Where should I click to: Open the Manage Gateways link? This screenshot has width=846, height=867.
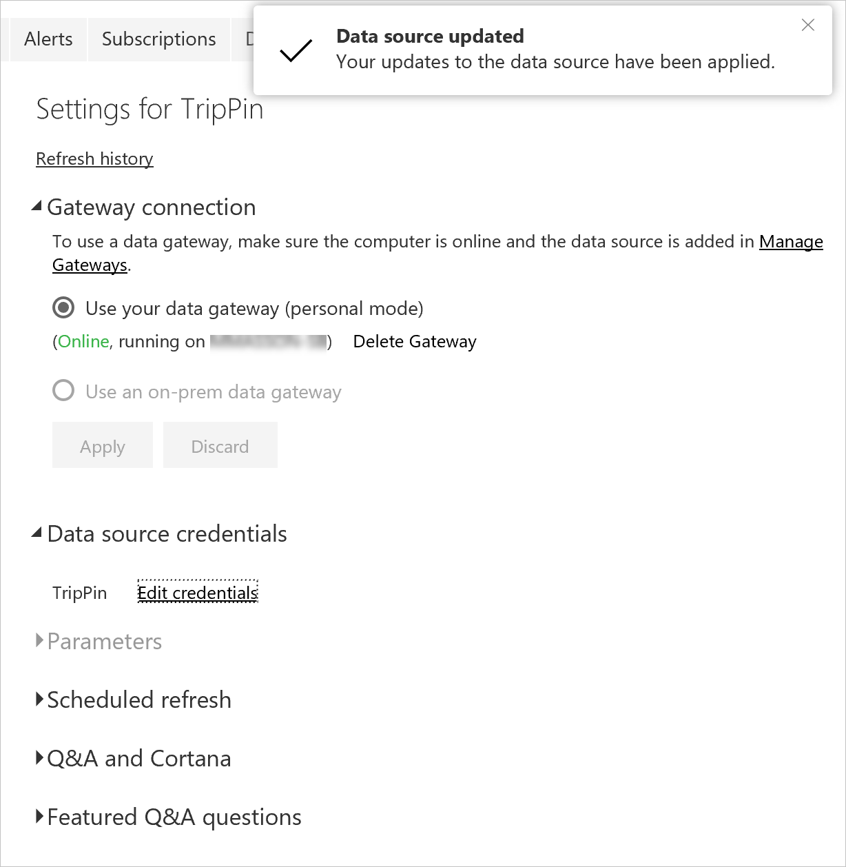(790, 242)
